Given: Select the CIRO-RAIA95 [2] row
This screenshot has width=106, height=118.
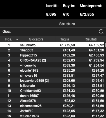Looking at the screenshot, I should coord(52,60).
